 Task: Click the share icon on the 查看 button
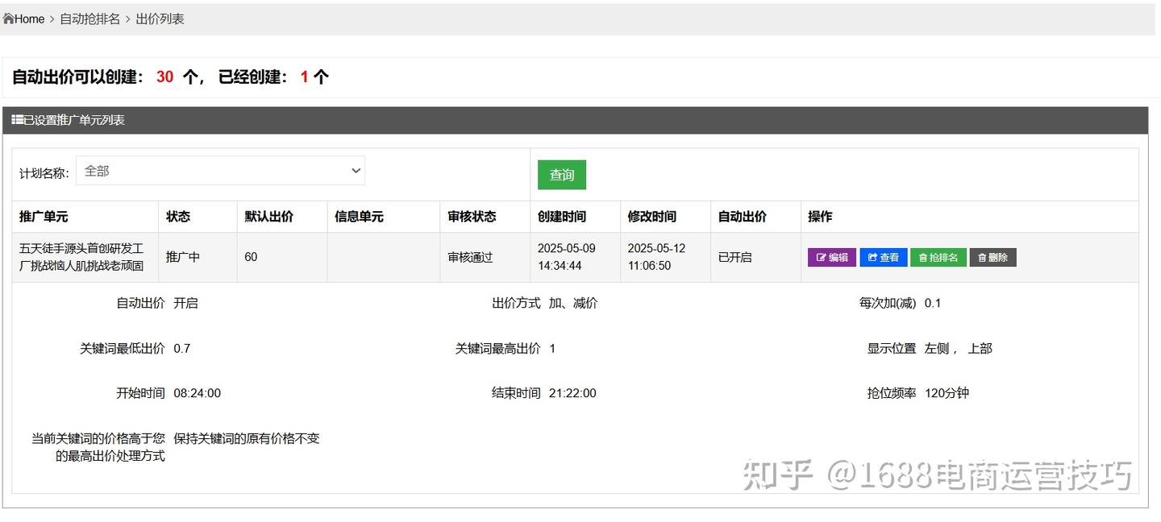[x=872, y=258]
